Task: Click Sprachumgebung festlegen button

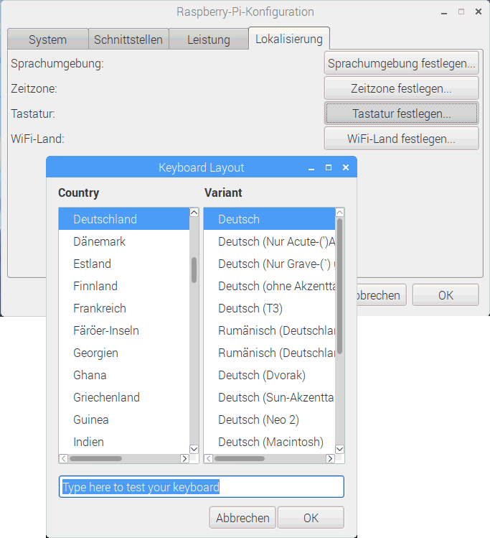Action: (401, 63)
